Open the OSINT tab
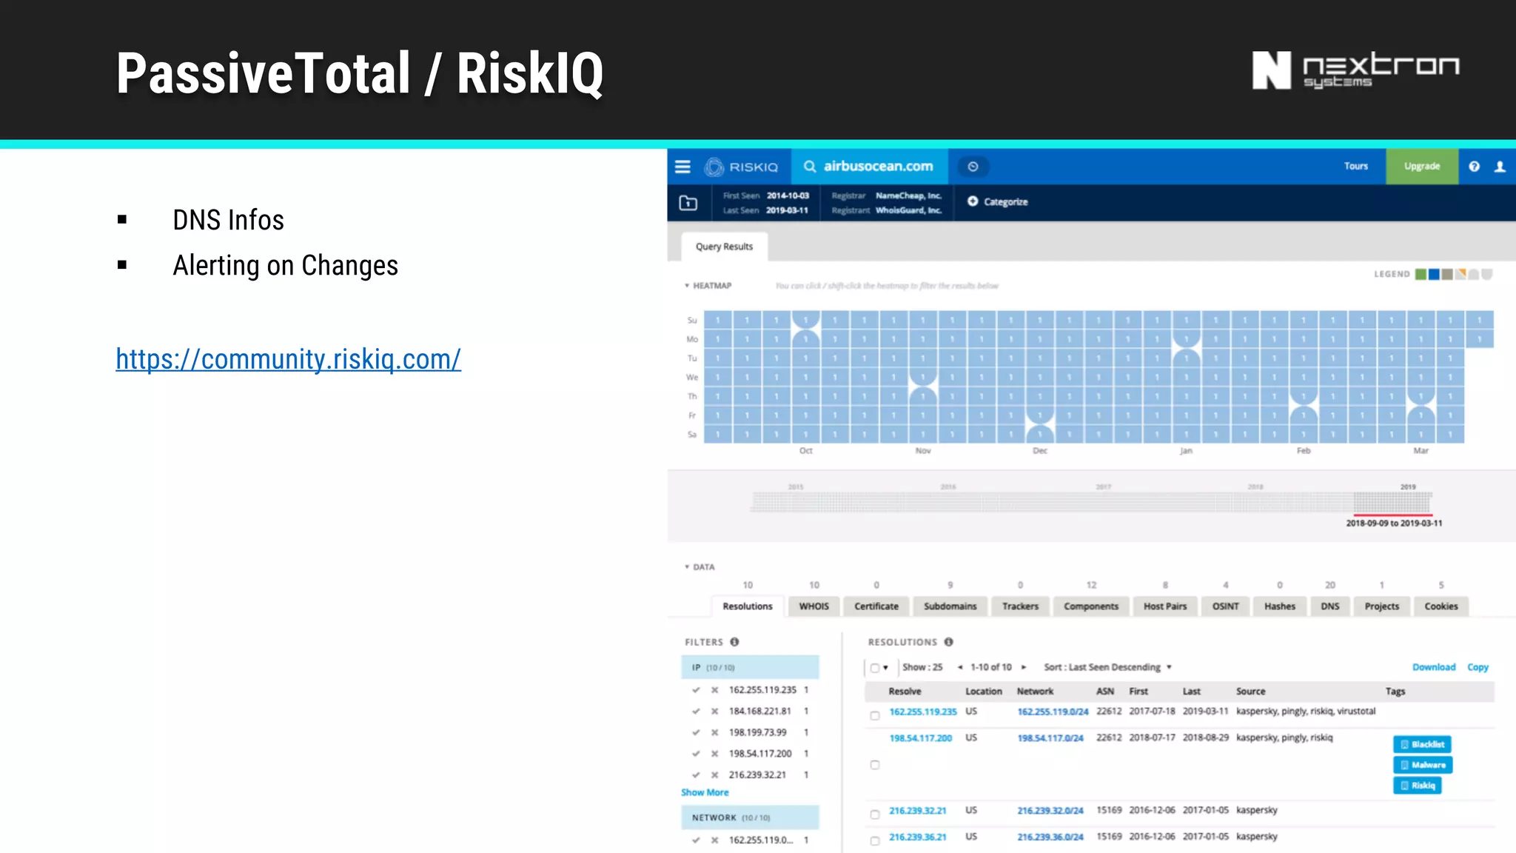Image resolution: width=1516 pixels, height=853 pixels. (x=1225, y=606)
